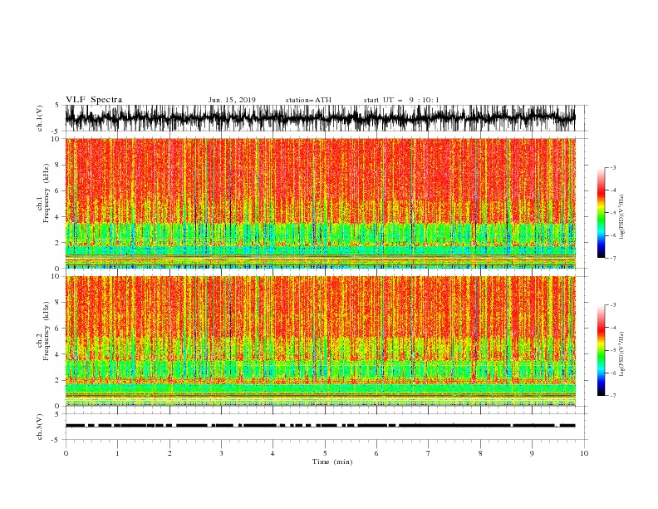
Task: Click time axis tick label "1"
Action: coord(117,453)
